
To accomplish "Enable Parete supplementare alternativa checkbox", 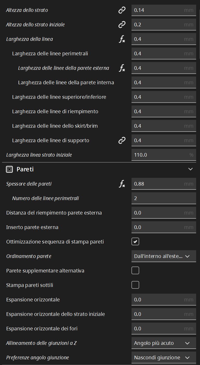I will tap(135, 271).
